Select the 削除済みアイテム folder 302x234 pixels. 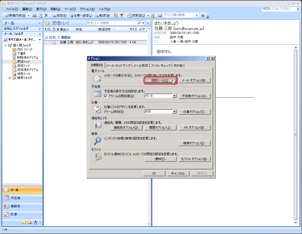click(25, 58)
